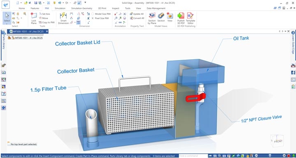The height and width of the screenshot is (158, 296).
Task: Click the Copy to PMI button
Action: pos(47,22)
